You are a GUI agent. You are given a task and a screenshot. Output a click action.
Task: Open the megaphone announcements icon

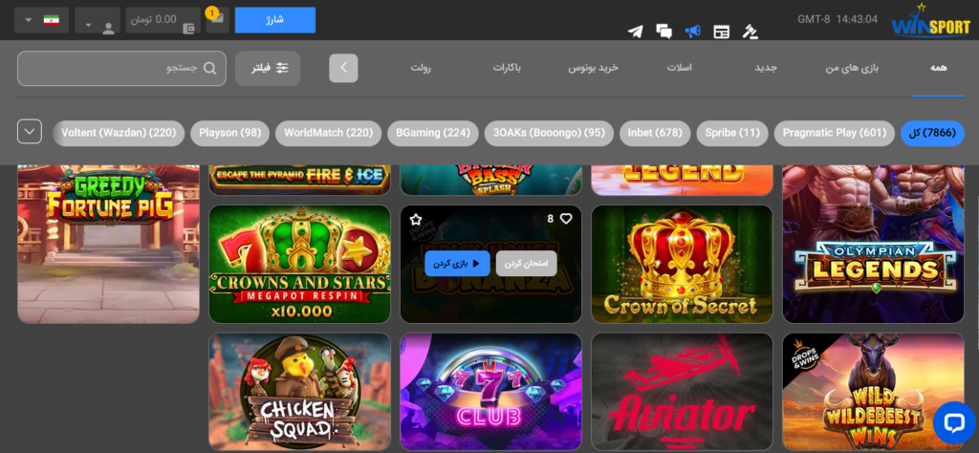coord(693,32)
